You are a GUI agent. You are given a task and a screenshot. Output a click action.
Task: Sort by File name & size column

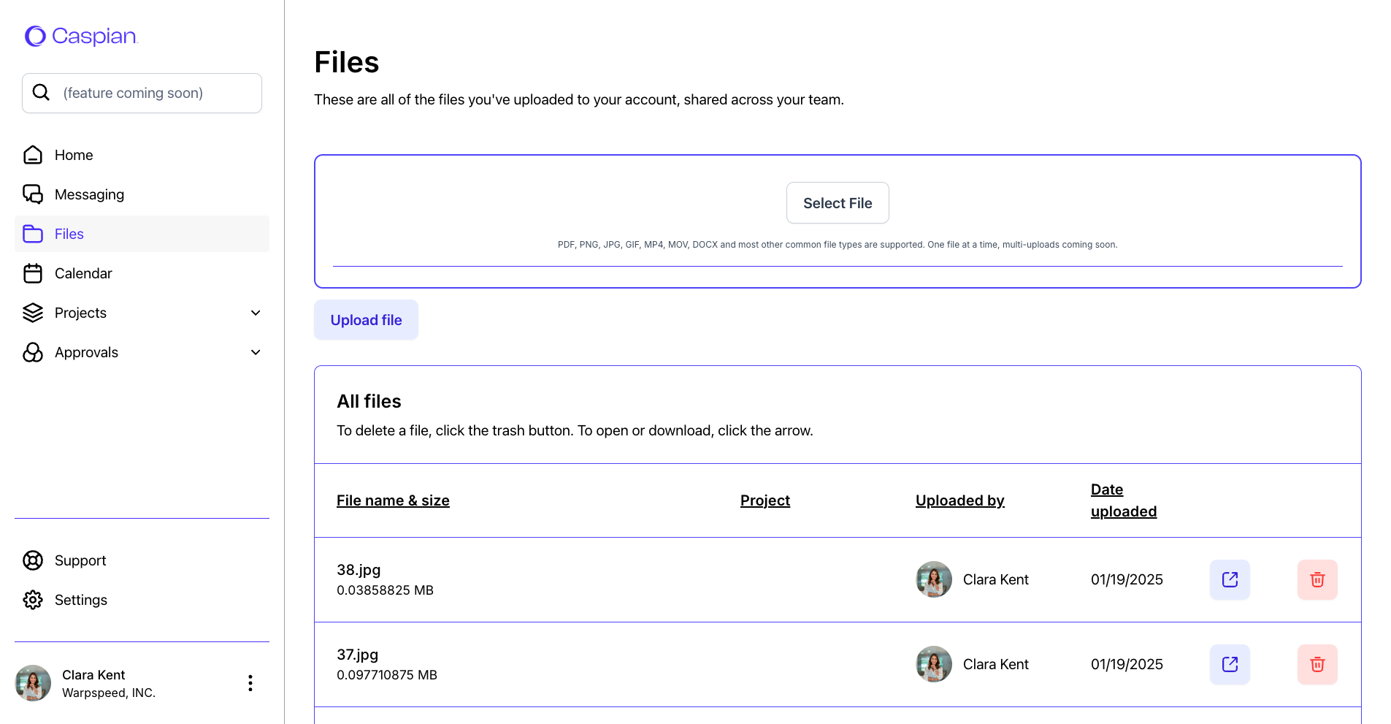[393, 500]
